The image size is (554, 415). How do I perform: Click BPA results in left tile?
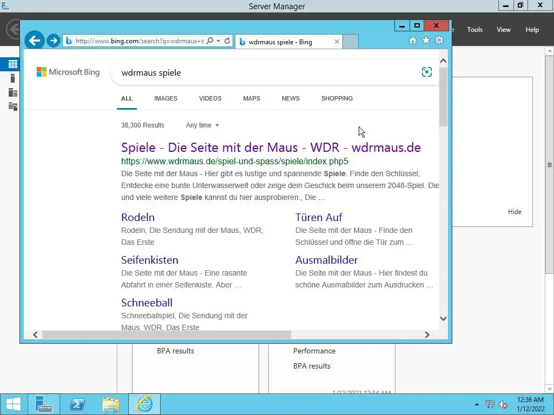point(175,351)
